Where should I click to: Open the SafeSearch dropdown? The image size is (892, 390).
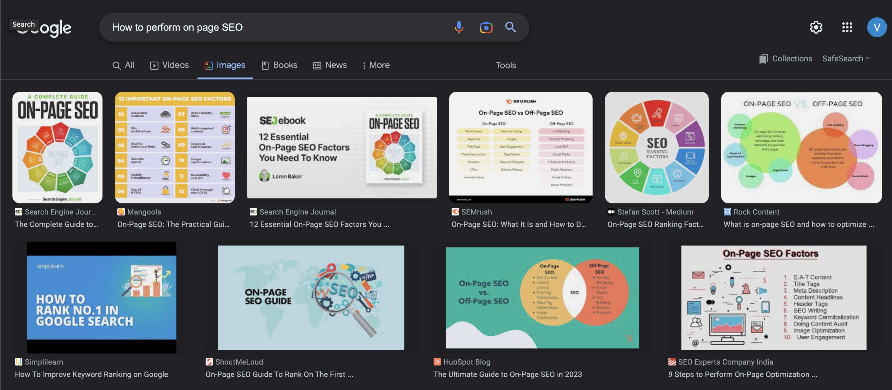tap(846, 59)
